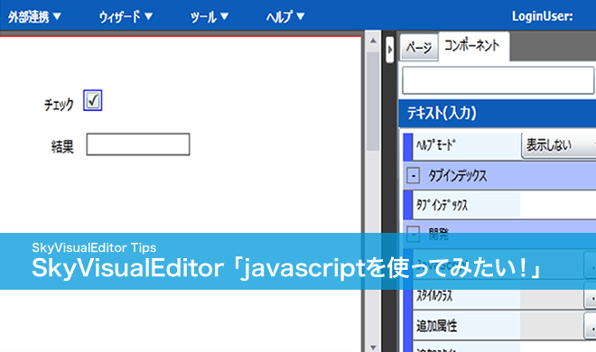The width and height of the screenshot is (596, 352).
Task: Click the 追加属性 property label
Action: (x=436, y=326)
